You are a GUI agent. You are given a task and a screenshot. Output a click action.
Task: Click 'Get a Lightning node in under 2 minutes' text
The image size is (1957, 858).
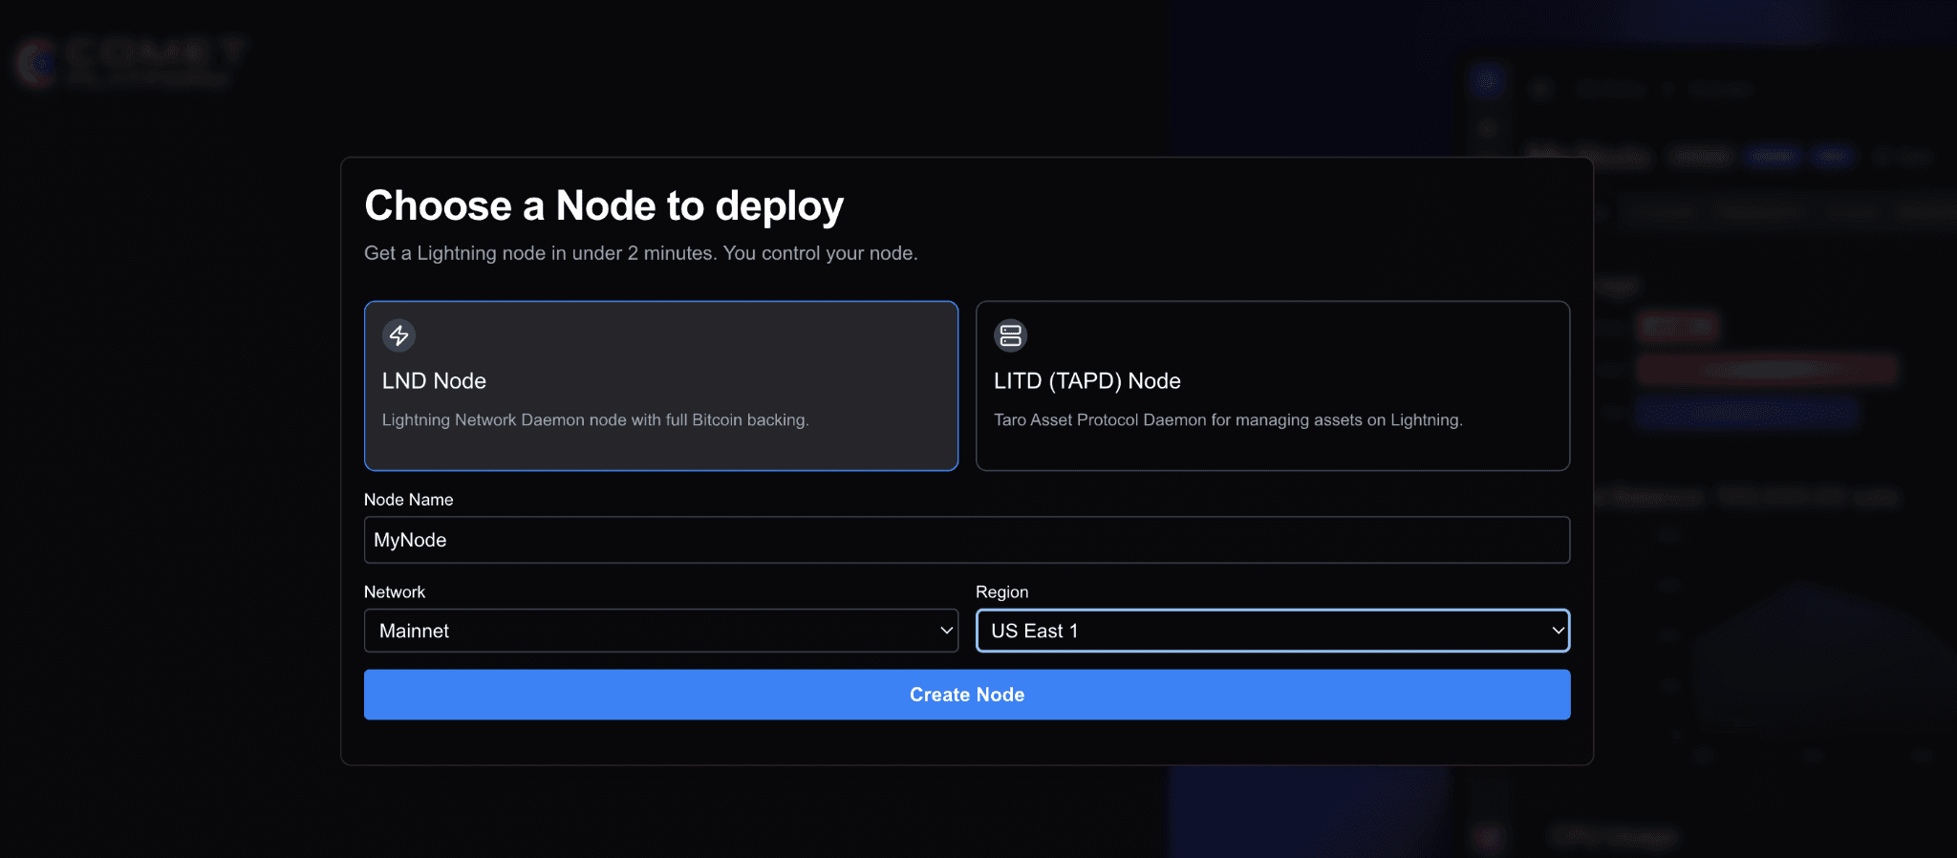(x=540, y=253)
